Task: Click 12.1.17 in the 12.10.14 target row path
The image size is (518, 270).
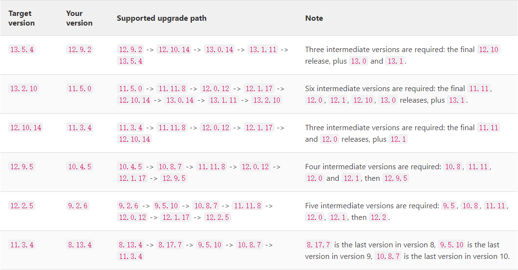Action: pos(259,128)
